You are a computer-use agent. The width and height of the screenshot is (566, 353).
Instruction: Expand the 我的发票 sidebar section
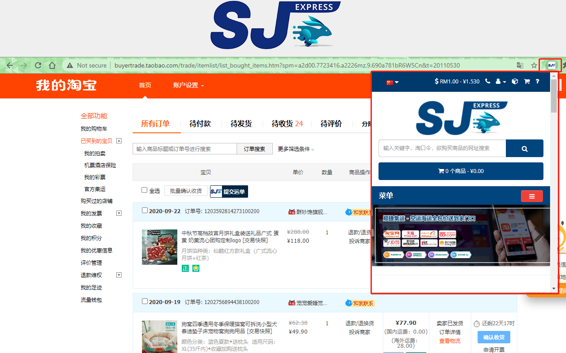click(x=119, y=213)
